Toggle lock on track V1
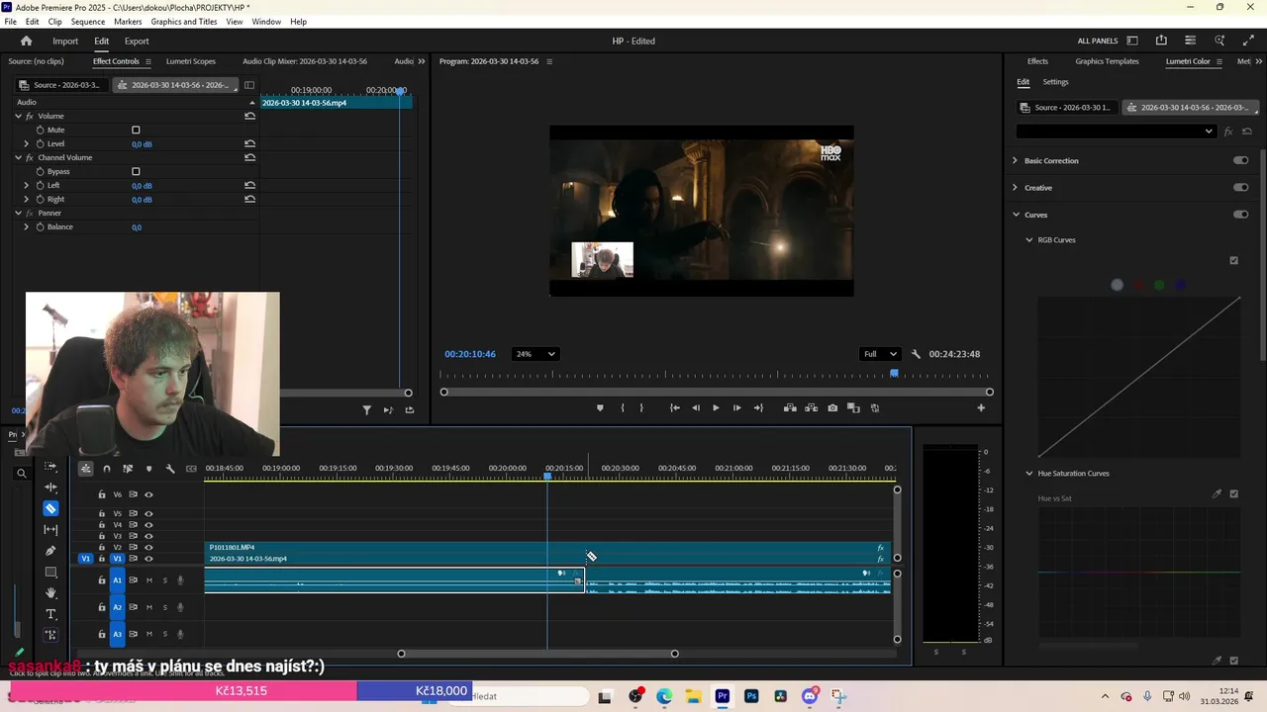Screen dimensions: 1267x712 click(x=101, y=559)
